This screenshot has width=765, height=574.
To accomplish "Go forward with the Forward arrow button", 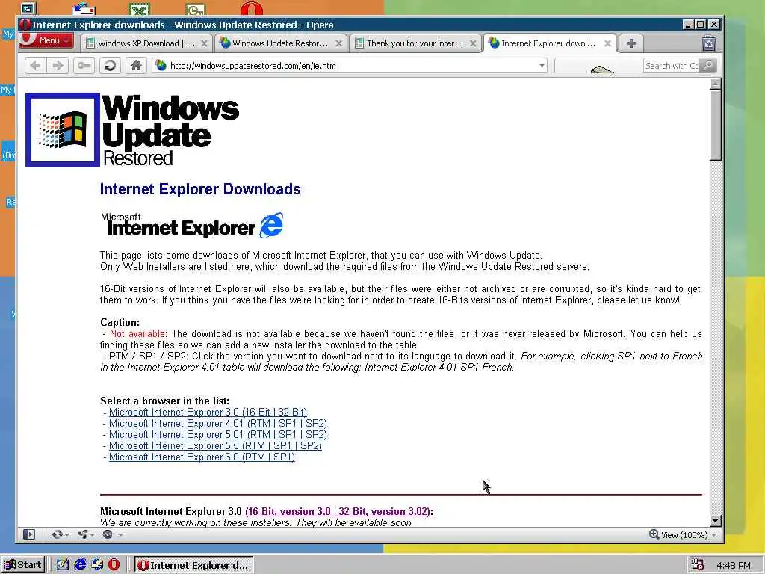I will tap(58, 66).
